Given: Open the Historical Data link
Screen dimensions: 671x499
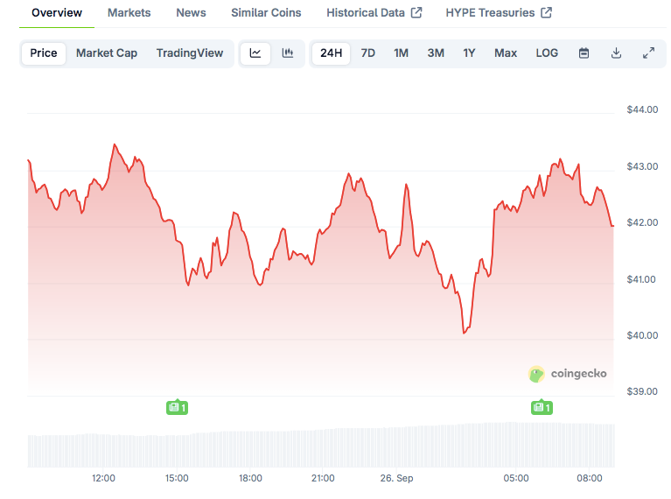Looking at the screenshot, I should click(366, 13).
